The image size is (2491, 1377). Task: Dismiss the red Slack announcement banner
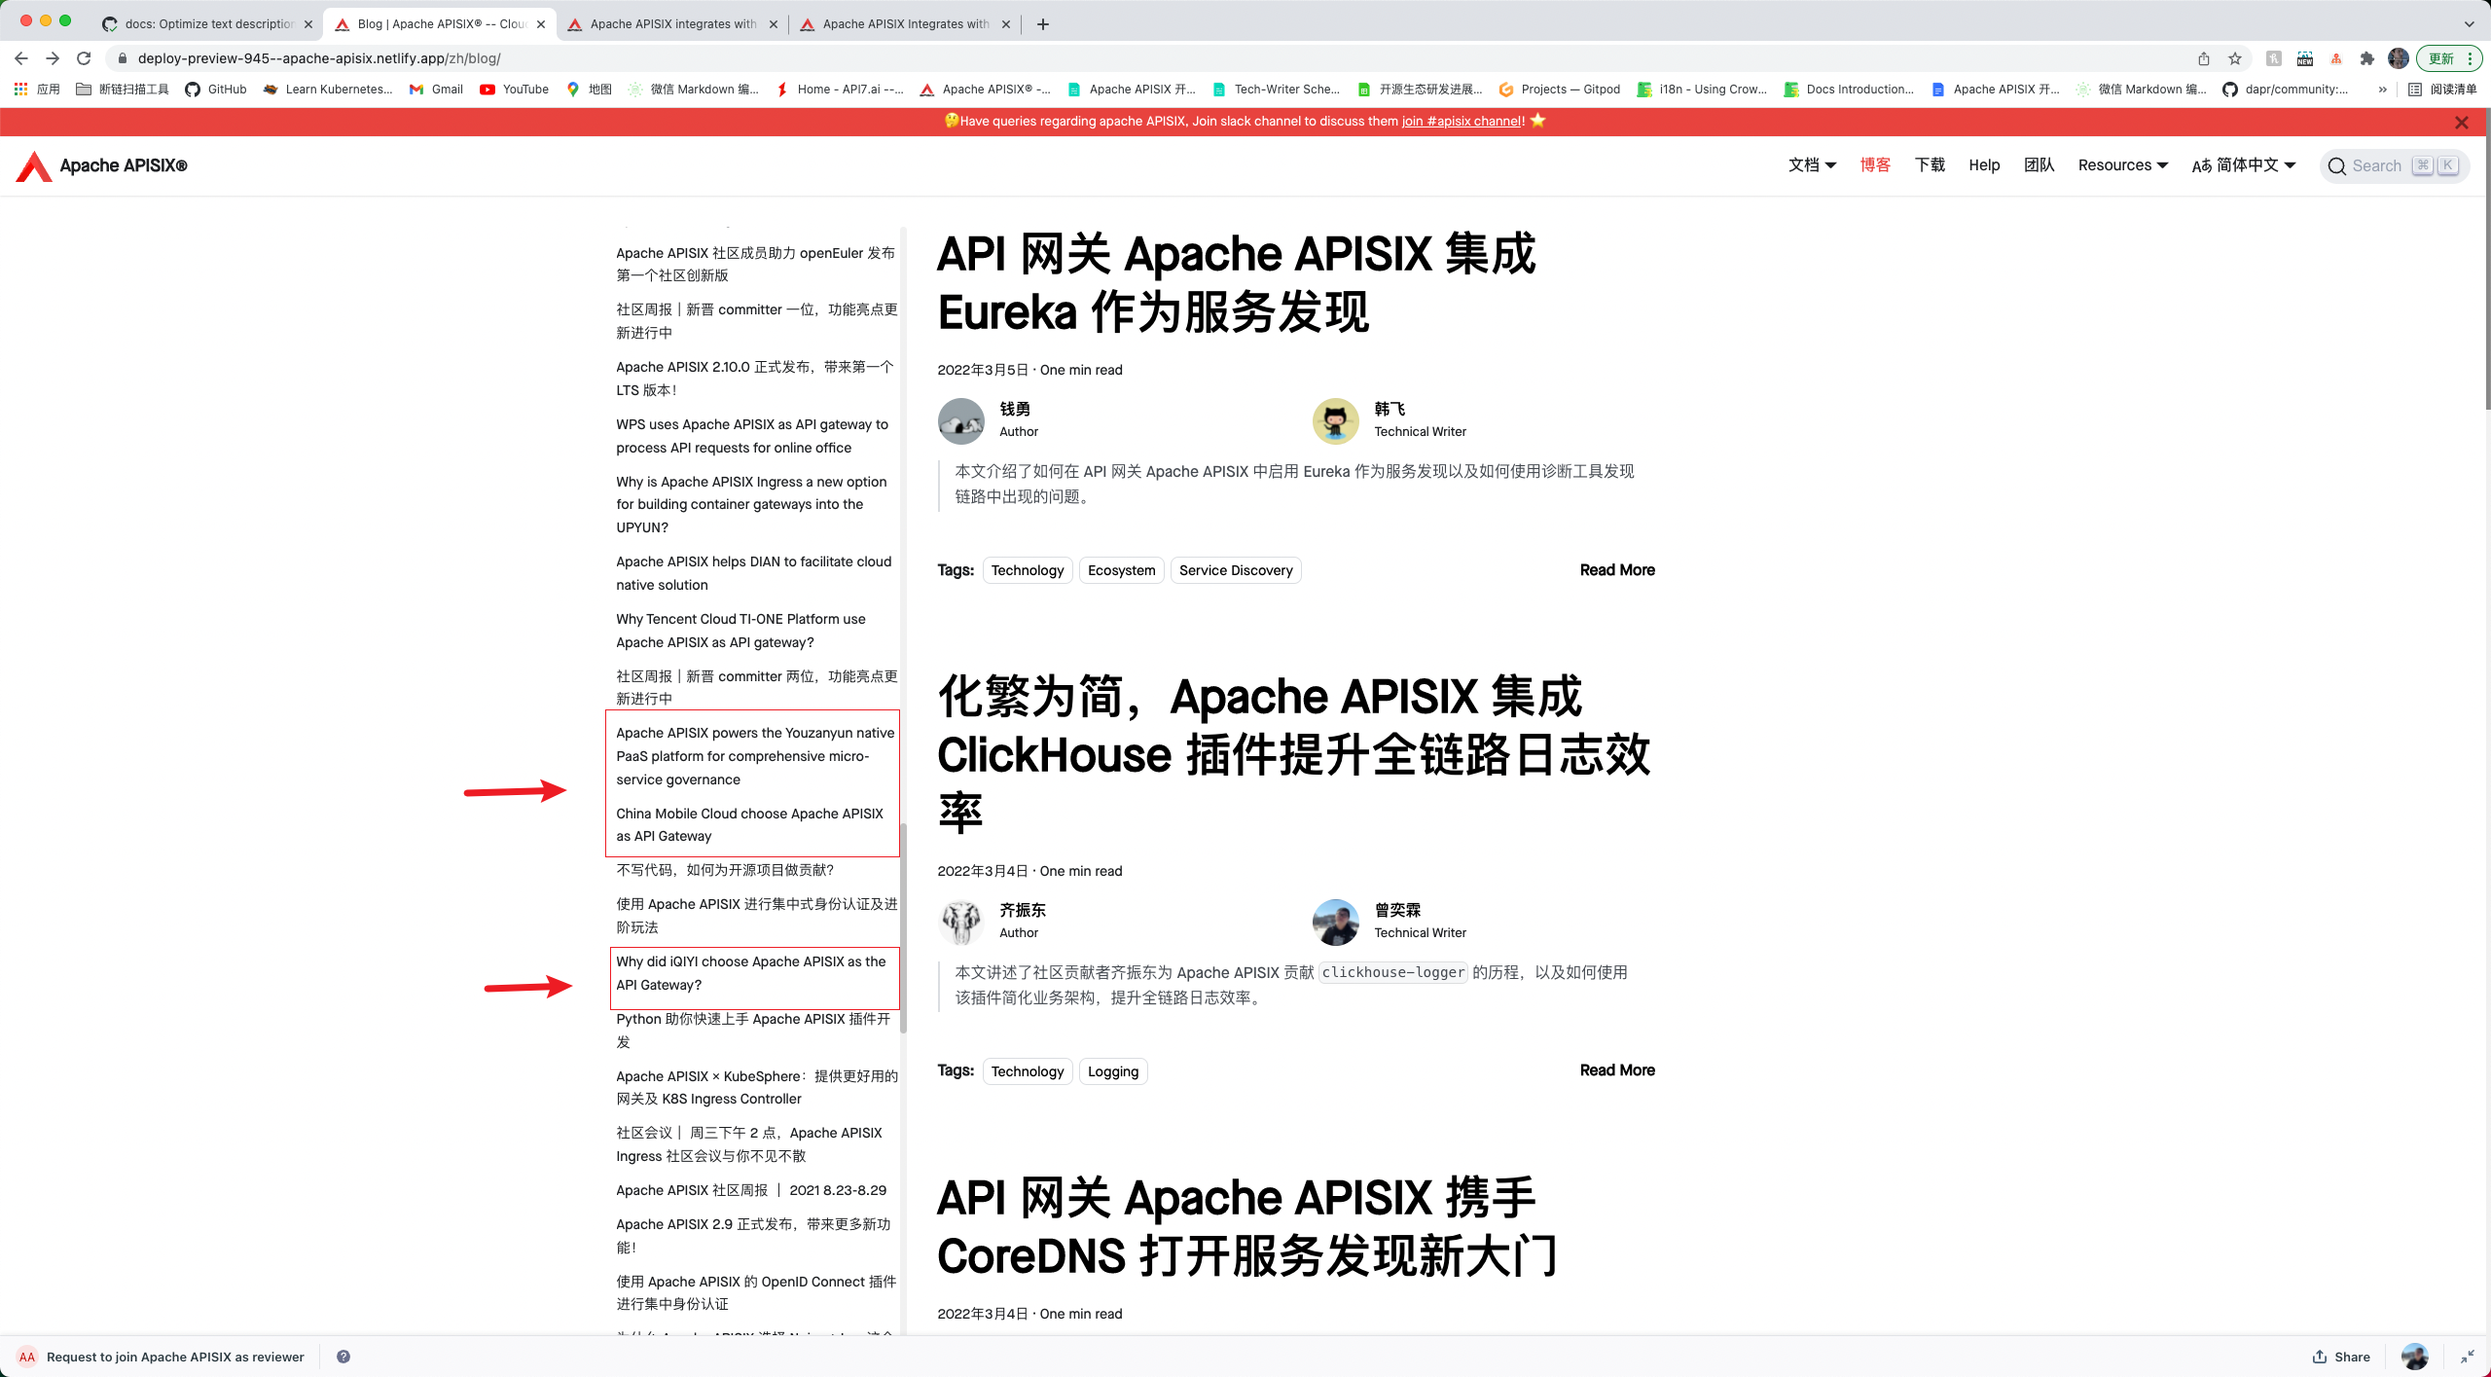[x=2461, y=122]
